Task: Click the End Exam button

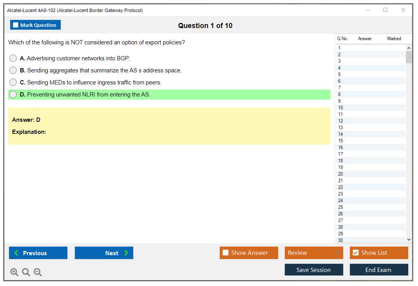Action: click(x=379, y=270)
